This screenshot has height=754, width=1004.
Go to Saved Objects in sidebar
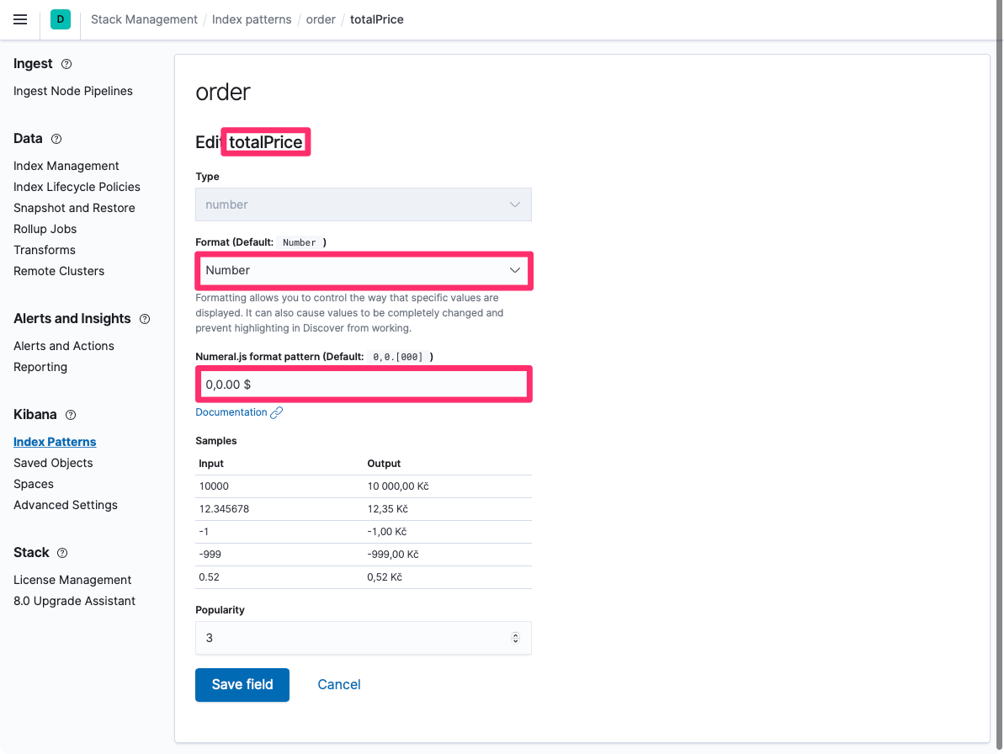tap(53, 463)
